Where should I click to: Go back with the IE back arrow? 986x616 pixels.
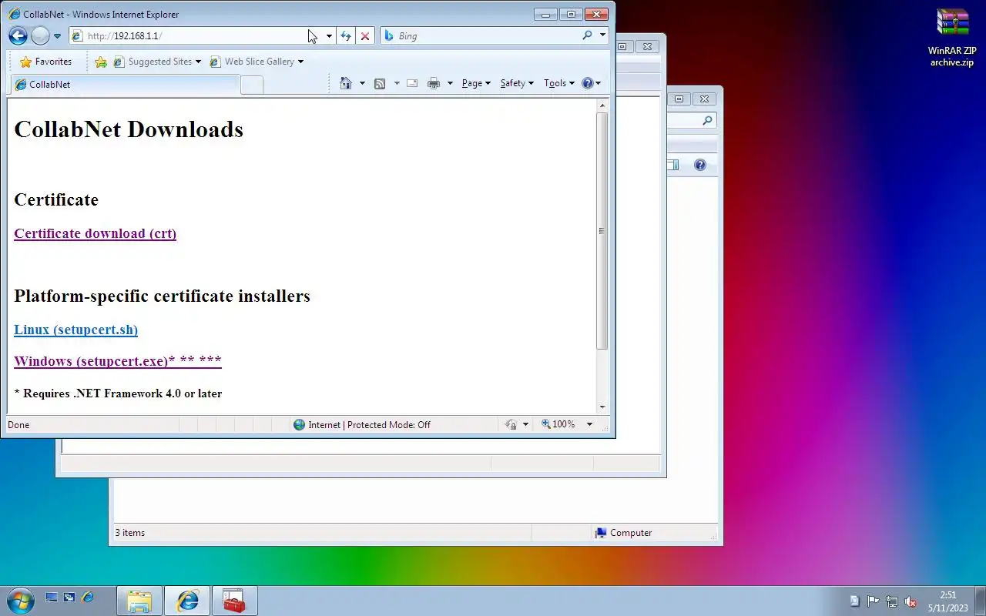[18, 35]
